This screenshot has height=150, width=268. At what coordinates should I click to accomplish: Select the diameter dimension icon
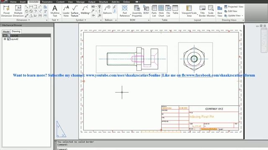[31, 11]
